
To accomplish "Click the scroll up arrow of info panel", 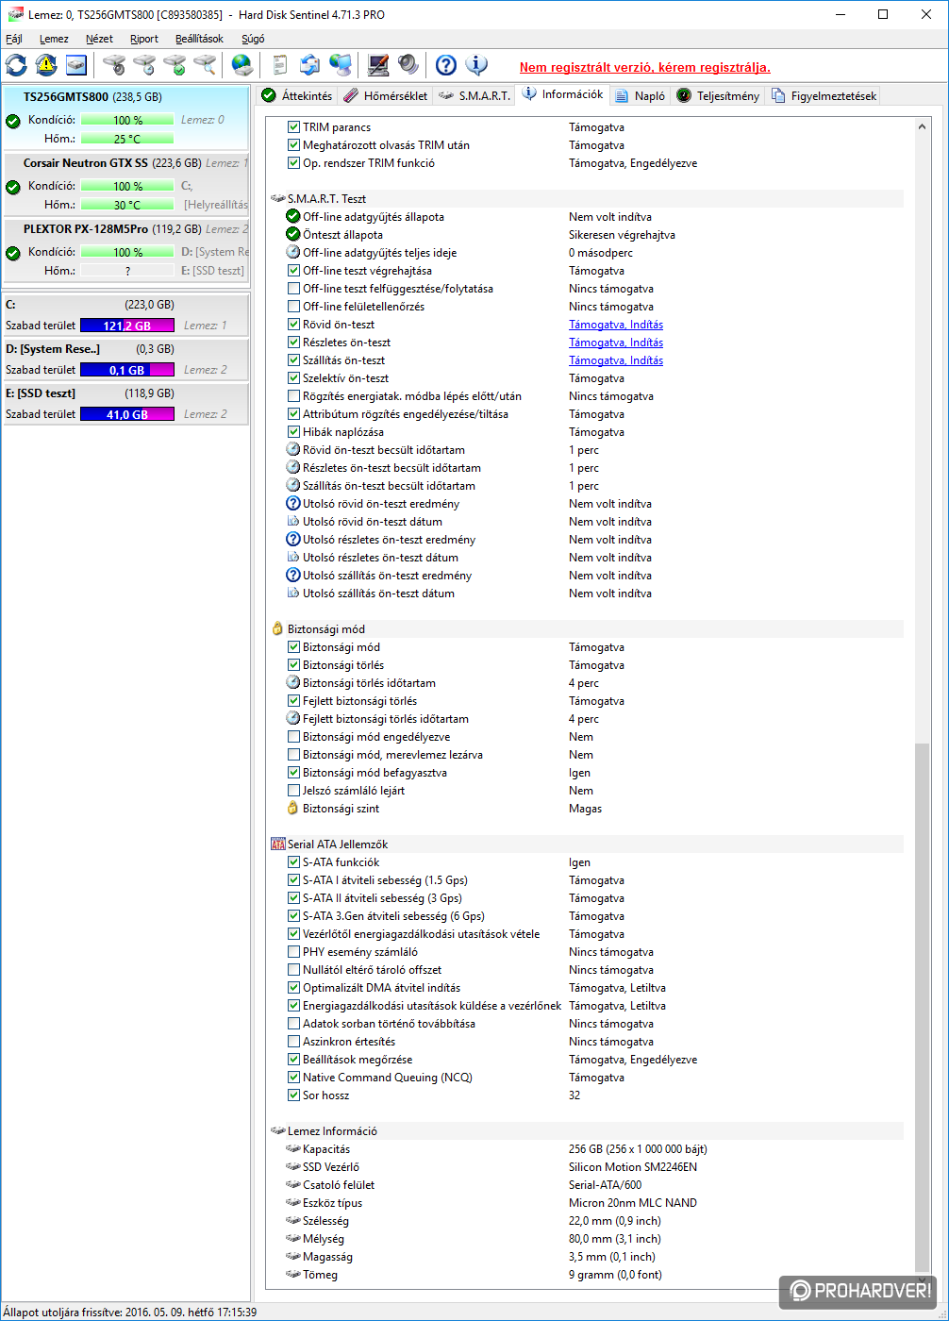I will point(922,126).
